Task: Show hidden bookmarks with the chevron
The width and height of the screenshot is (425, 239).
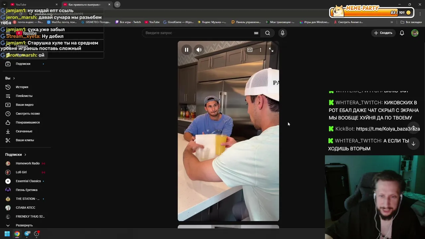Action: 392,22
